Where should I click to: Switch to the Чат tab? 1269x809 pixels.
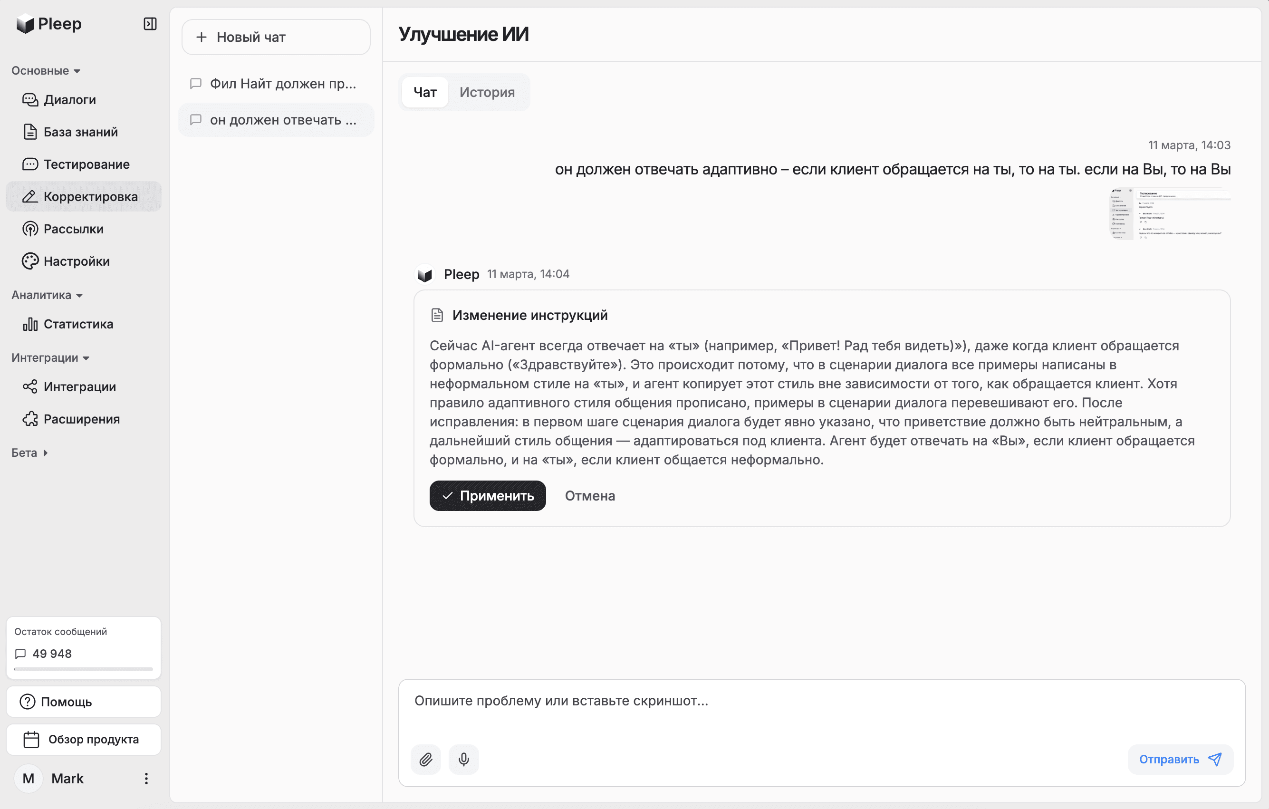click(x=424, y=92)
